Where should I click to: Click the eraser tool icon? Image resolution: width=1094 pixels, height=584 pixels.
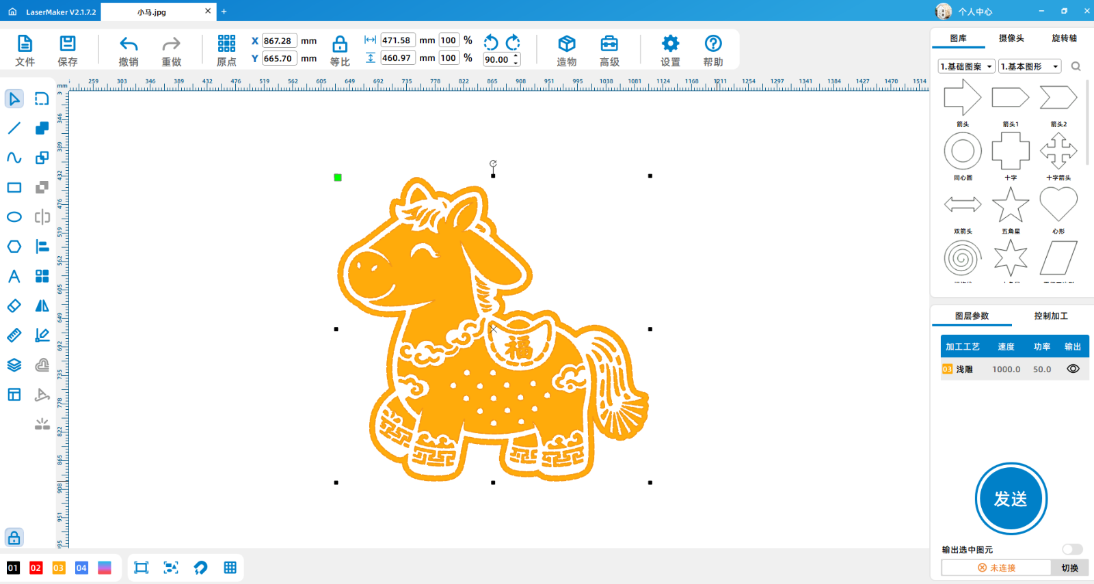click(14, 306)
